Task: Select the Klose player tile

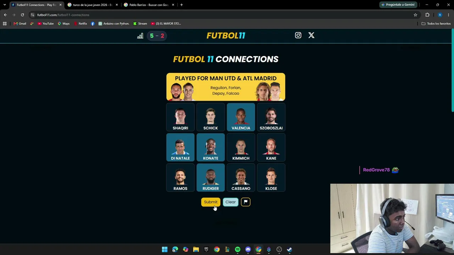Action: tap(271, 177)
